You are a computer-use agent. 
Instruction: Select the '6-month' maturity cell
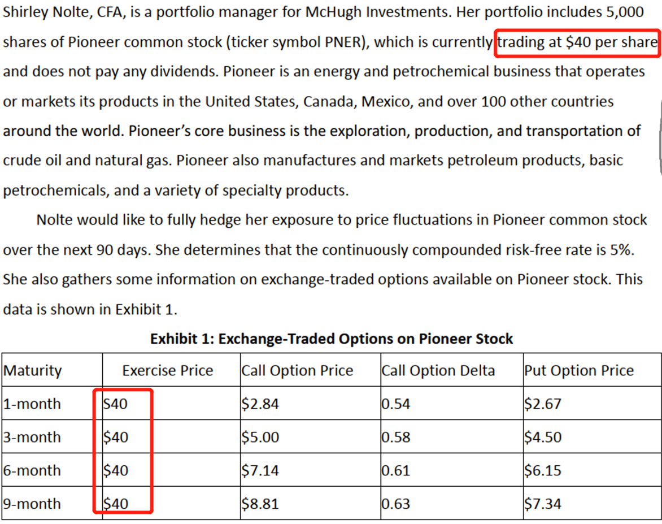[x=32, y=470]
